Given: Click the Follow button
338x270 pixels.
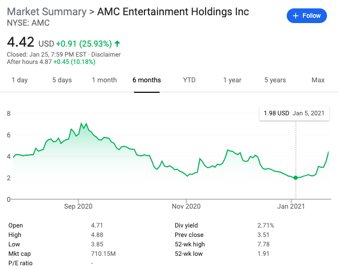Looking at the screenshot, I should tap(307, 16).
